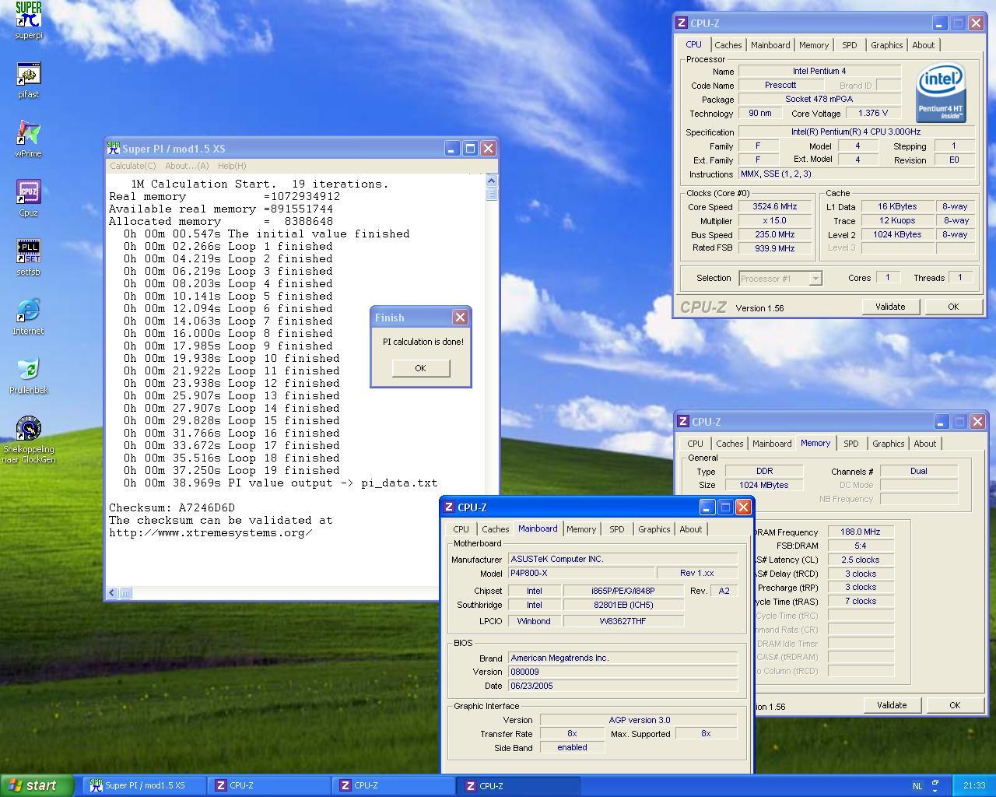Open Graphics tab in Memory CPU-Z window
The image size is (996, 797).
pyautogui.click(x=889, y=444)
